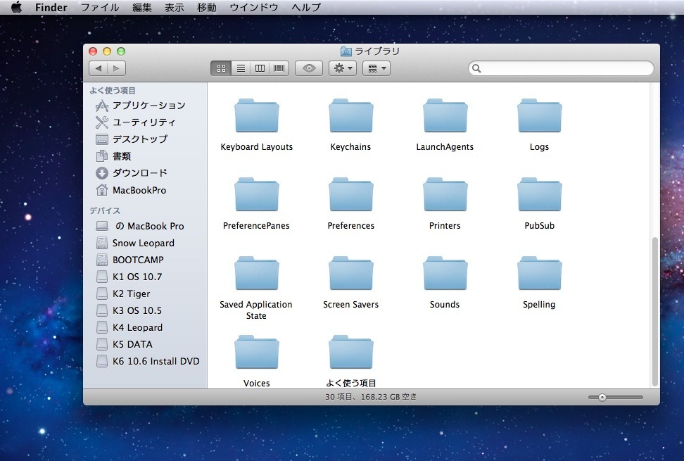Open the LaunchAgents folder
Viewport: 684px width, 461px height.
coord(445,117)
